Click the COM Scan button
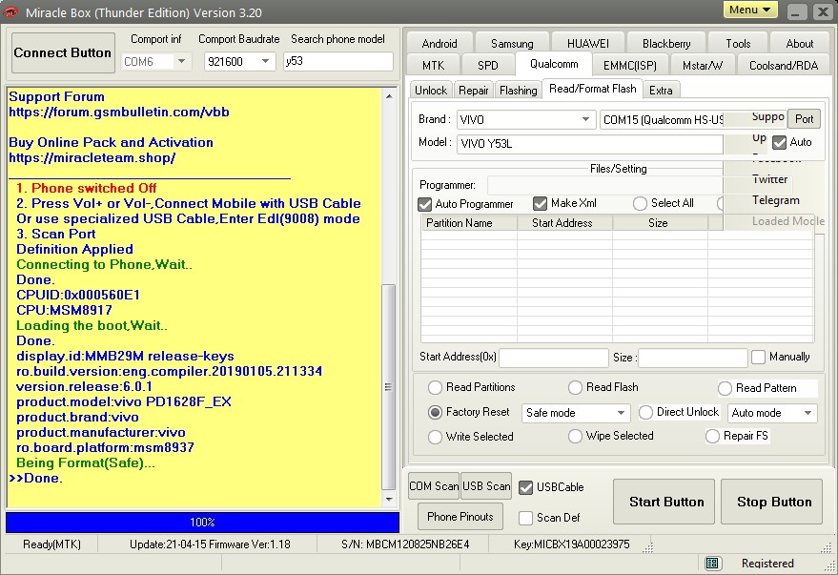Screen dimensions: 838x575 click(x=434, y=485)
